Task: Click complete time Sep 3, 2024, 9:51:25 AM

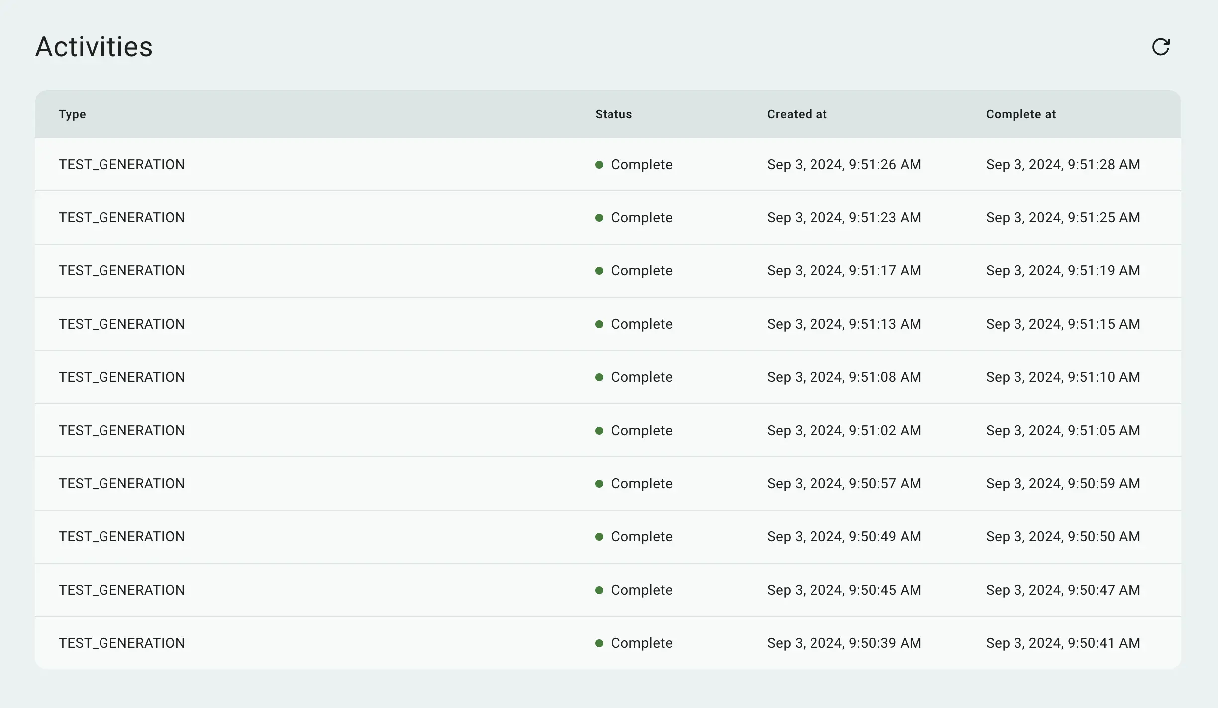Action: tap(1063, 218)
